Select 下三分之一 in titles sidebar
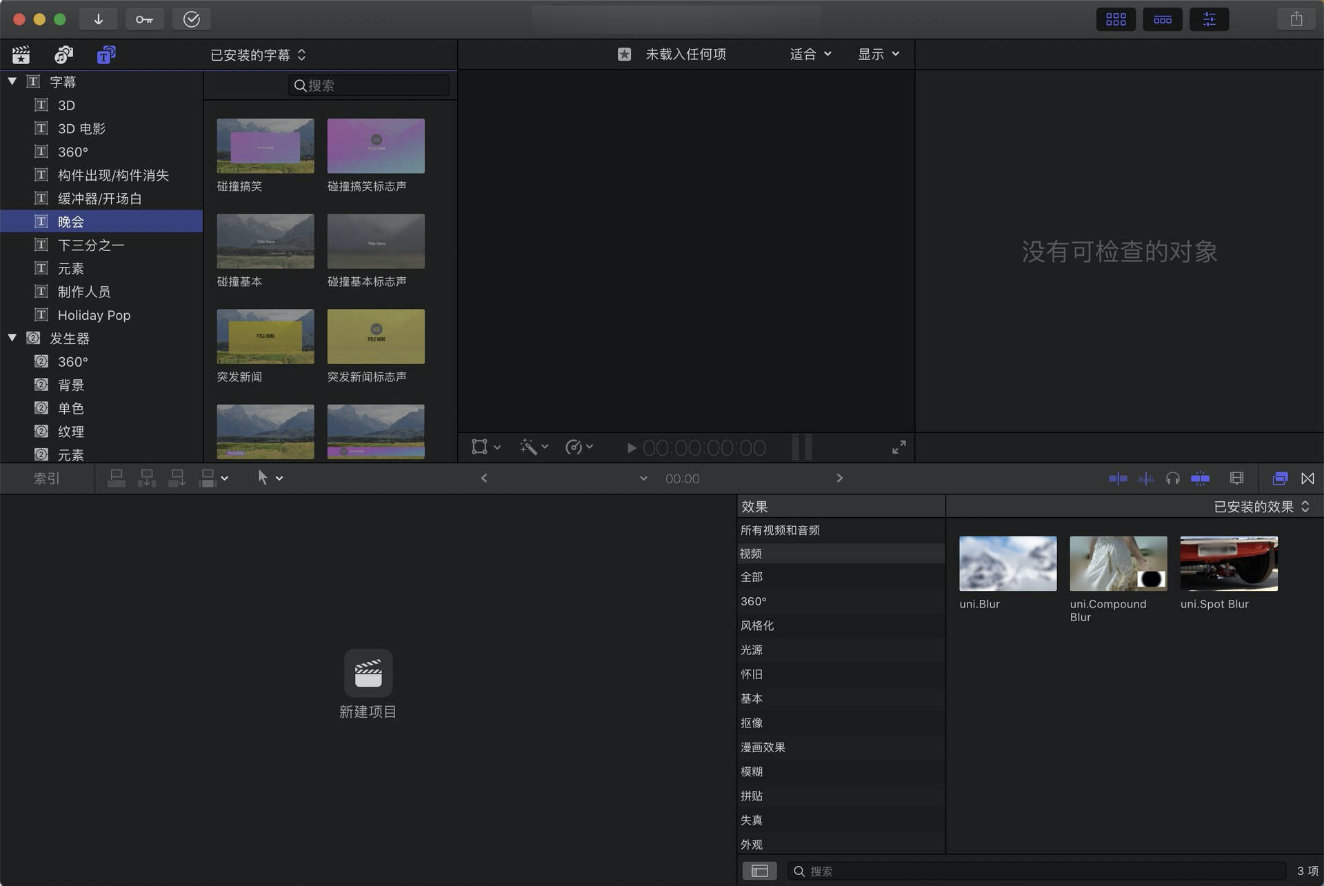The image size is (1324, 886). (91, 245)
